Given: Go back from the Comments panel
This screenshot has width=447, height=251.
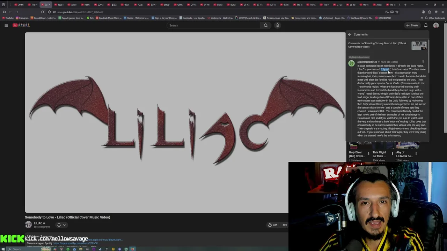Looking at the screenshot, I should coord(350,35).
